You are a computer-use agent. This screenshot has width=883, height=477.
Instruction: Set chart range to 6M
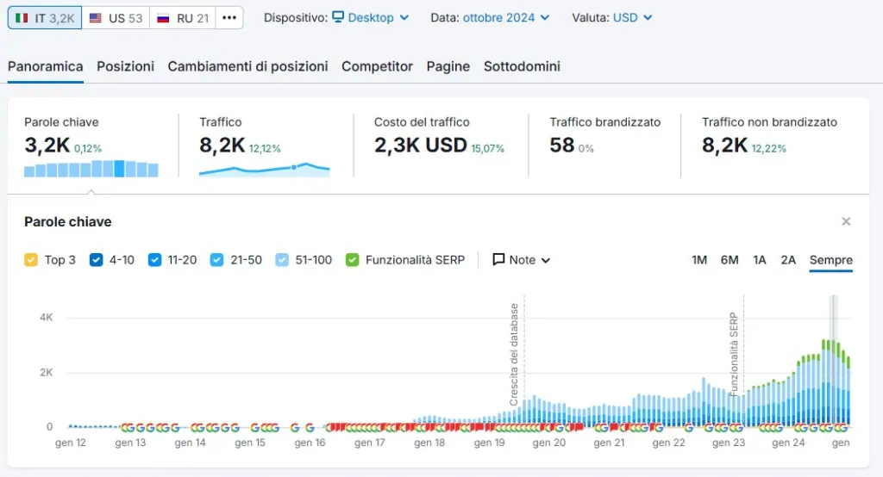pos(730,260)
